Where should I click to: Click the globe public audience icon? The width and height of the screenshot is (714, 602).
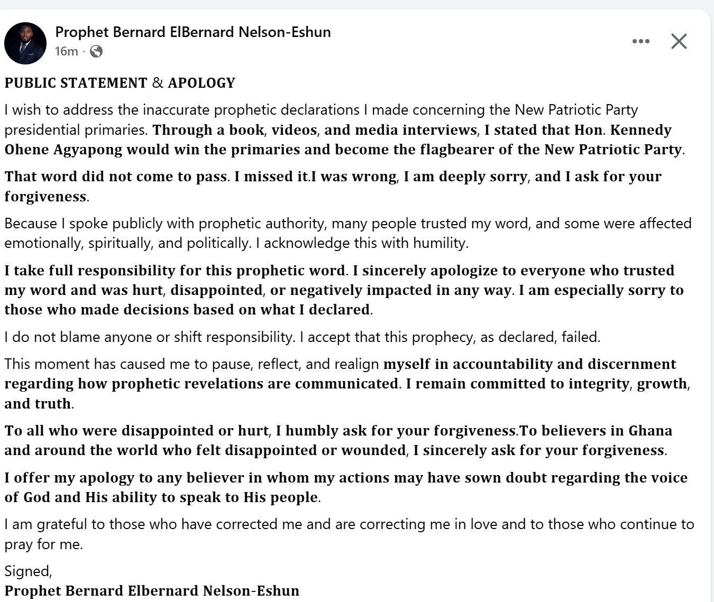pyautogui.click(x=96, y=51)
